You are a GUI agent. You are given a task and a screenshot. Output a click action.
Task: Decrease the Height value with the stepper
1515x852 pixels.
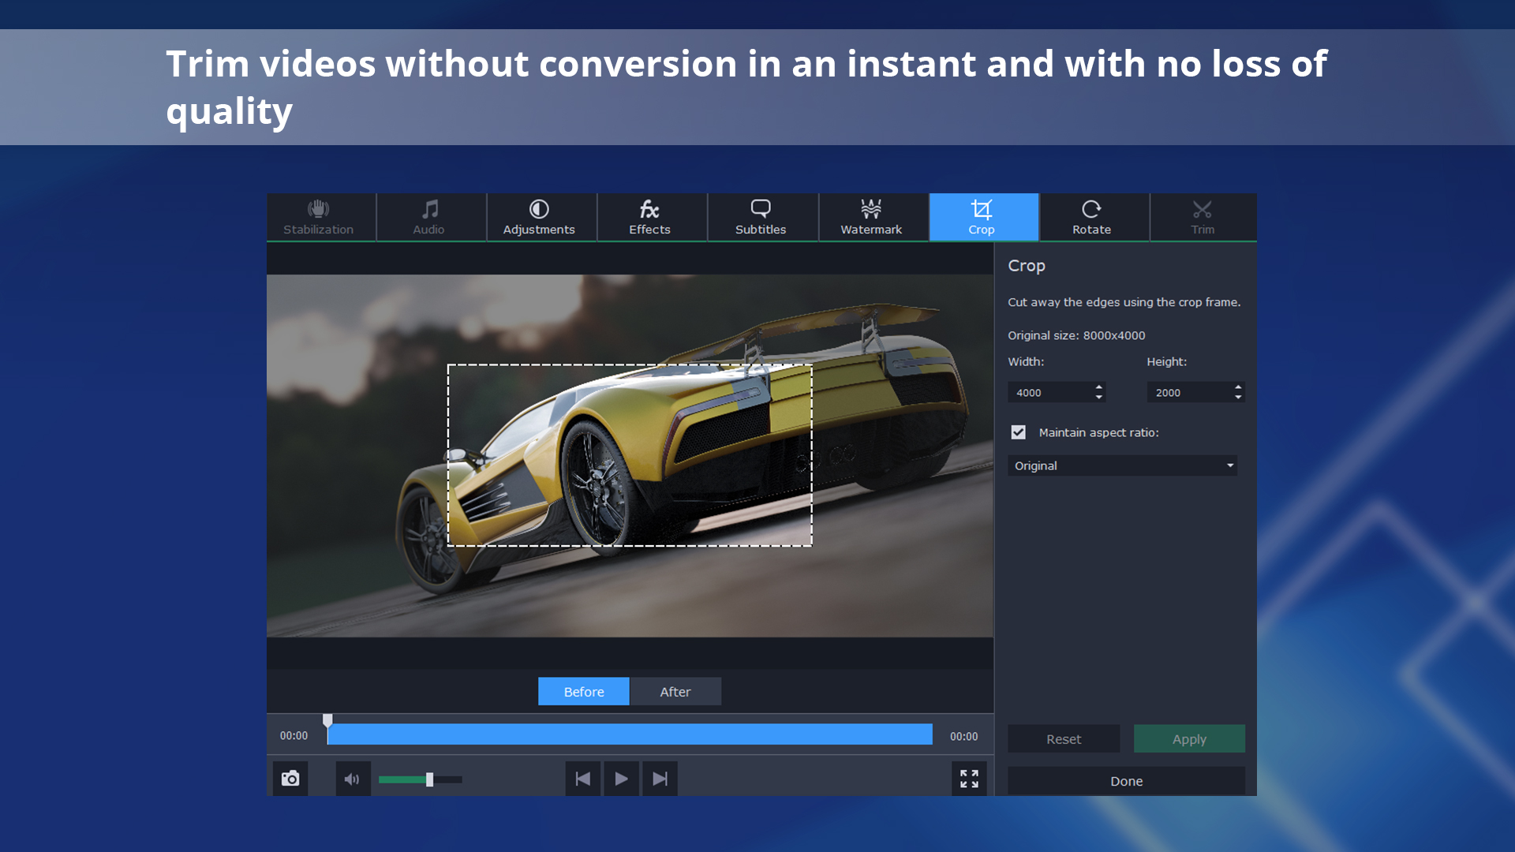point(1237,396)
